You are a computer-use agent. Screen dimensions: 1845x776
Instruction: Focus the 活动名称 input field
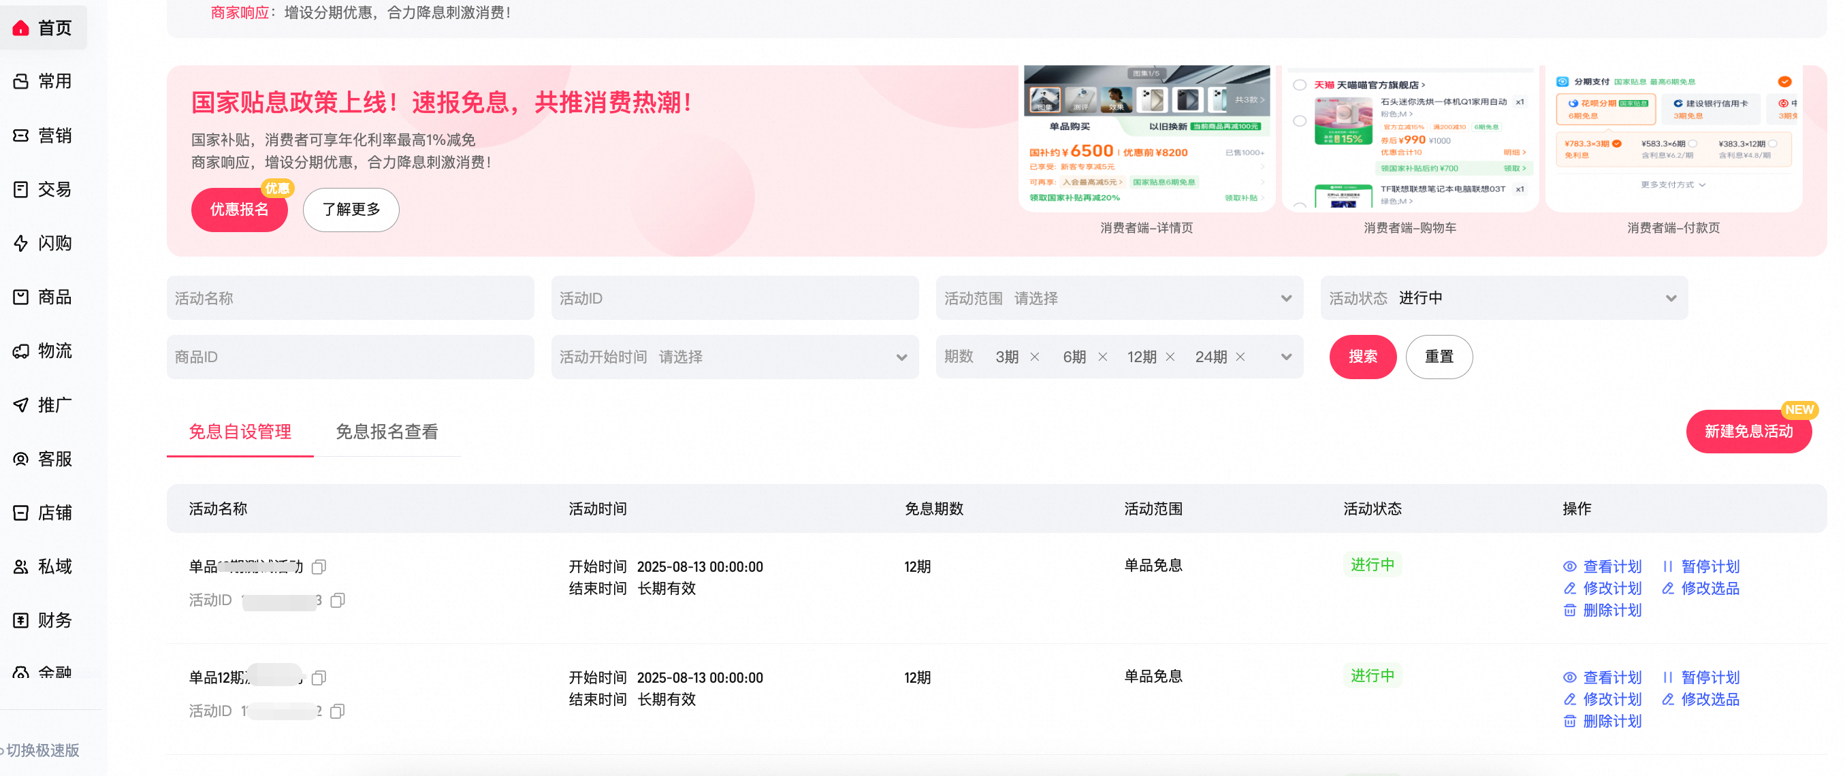pos(350,297)
